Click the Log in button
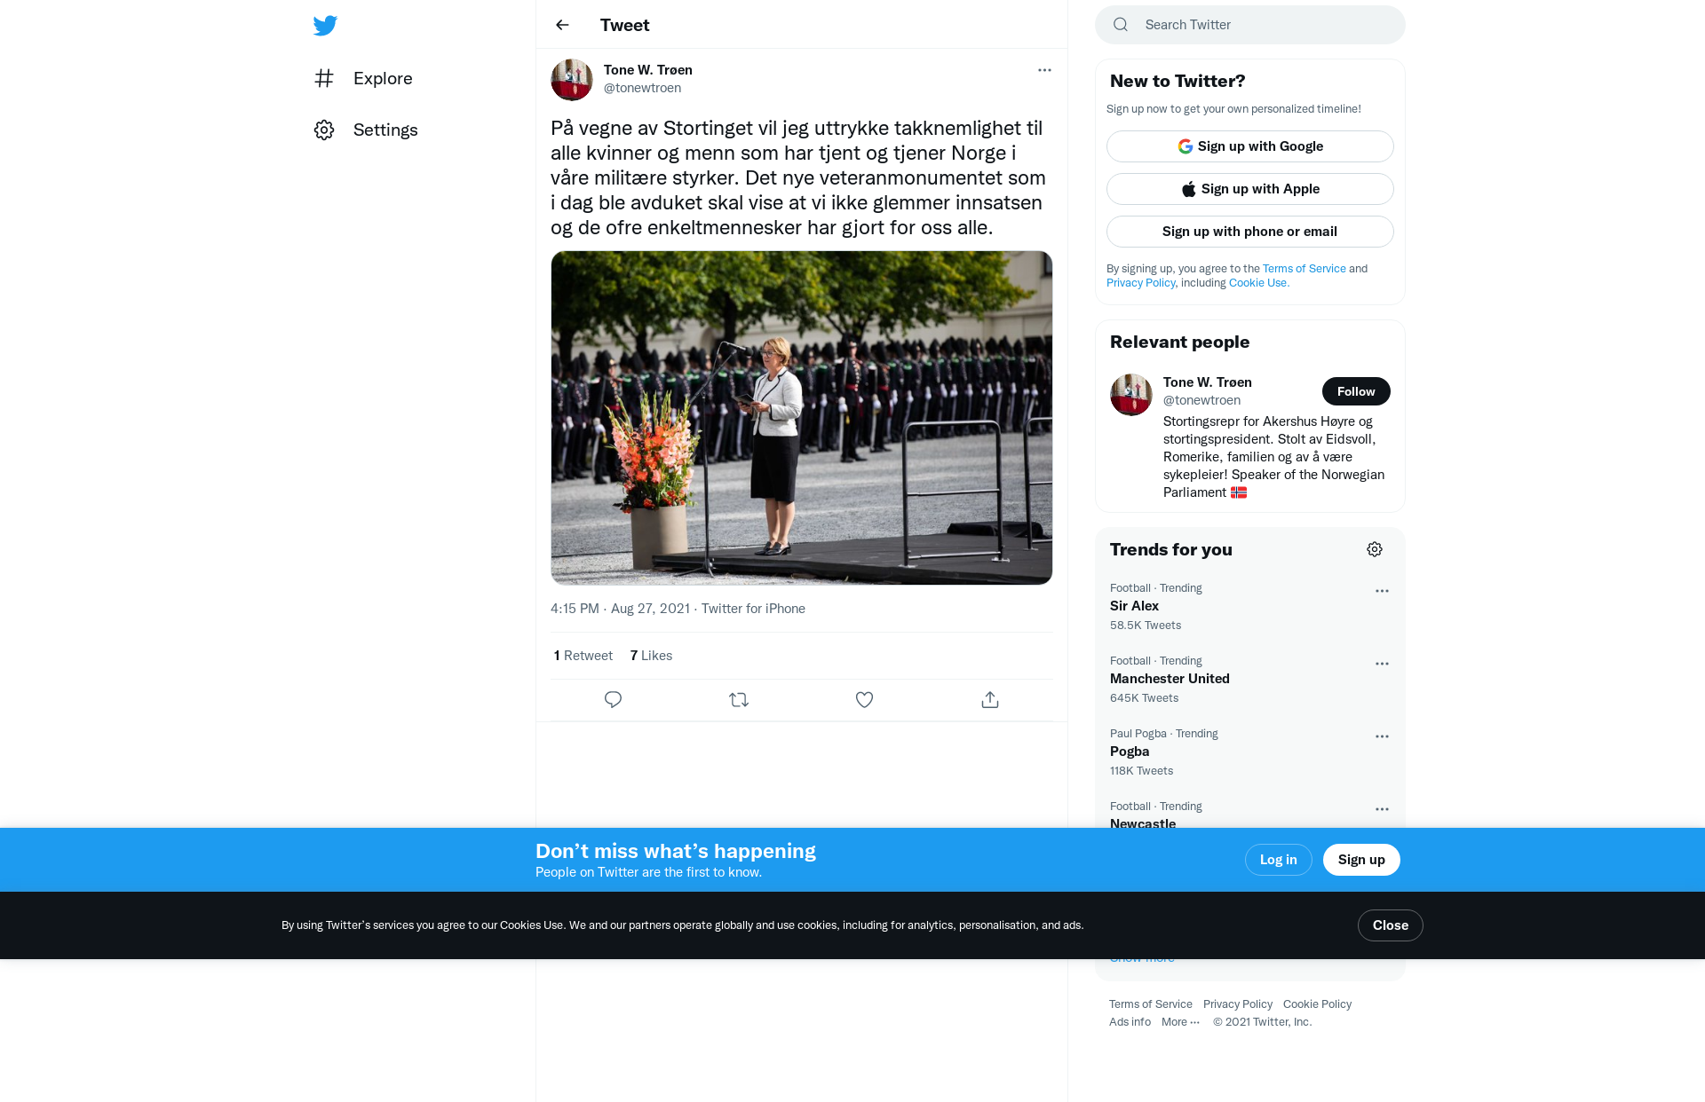 tap(1279, 860)
